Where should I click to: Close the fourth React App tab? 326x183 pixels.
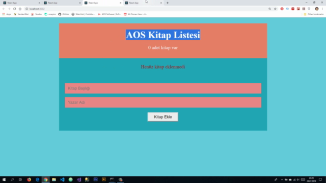[x=161, y=3]
